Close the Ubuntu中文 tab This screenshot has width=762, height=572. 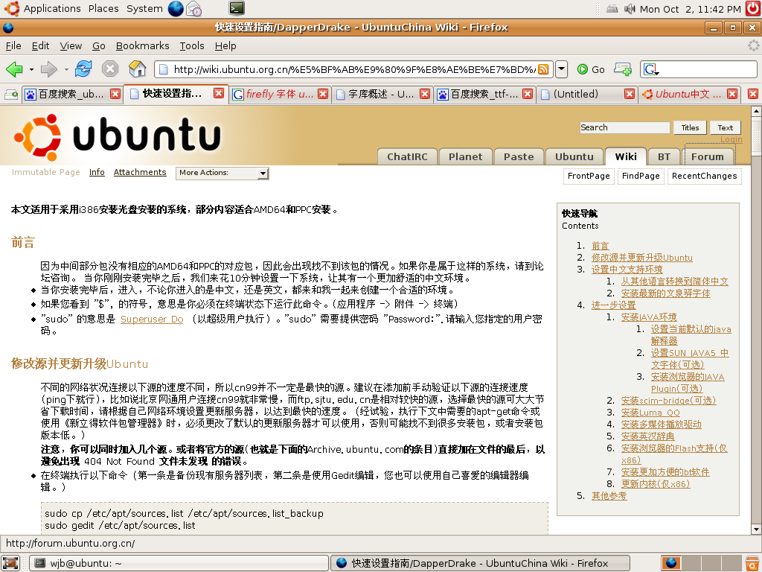pos(732,94)
